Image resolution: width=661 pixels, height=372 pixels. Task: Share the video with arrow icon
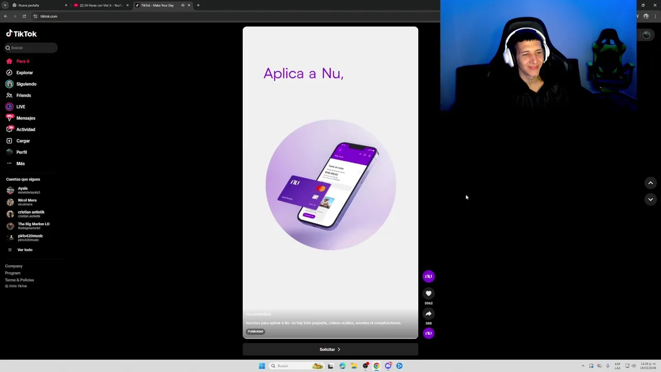click(x=429, y=314)
